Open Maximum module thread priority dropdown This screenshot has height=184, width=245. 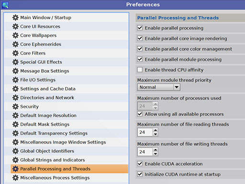coord(159,87)
